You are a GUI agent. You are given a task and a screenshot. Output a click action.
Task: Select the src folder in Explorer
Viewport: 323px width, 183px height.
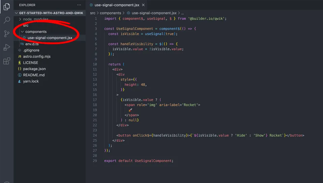pyautogui.click(x=26, y=26)
